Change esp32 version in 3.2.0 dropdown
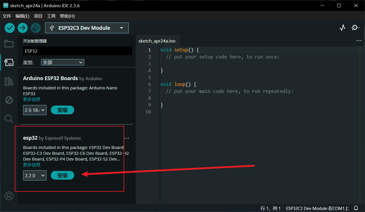The height and width of the screenshot is (212, 365). (35, 175)
